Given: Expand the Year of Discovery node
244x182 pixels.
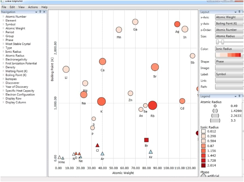Looking at the screenshot, I should point(3,87).
